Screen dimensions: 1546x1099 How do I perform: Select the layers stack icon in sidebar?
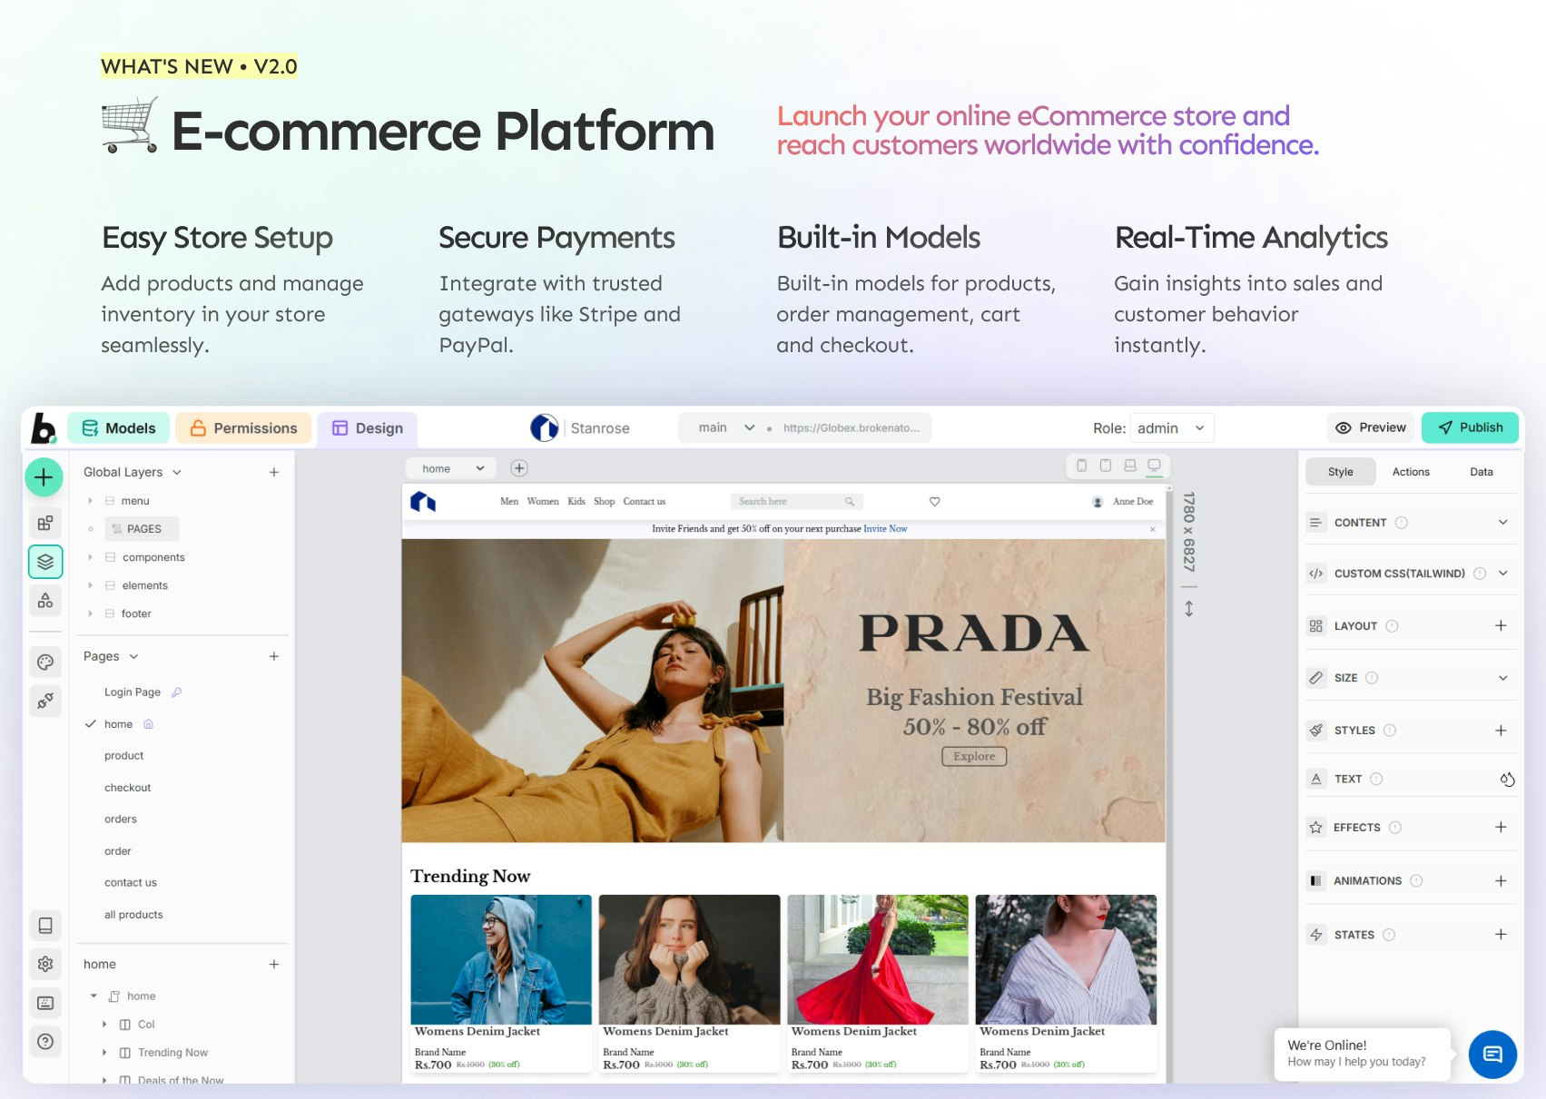pos(45,562)
